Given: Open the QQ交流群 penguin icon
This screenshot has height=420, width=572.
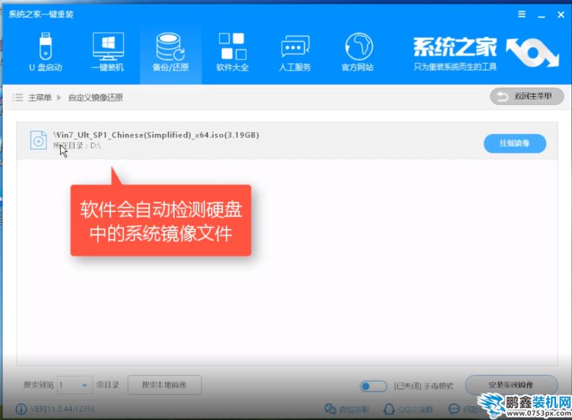Looking at the screenshot, I should pyautogui.click(x=389, y=409).
